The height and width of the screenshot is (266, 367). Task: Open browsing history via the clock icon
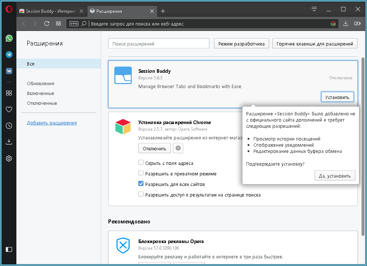pos(9,126)
